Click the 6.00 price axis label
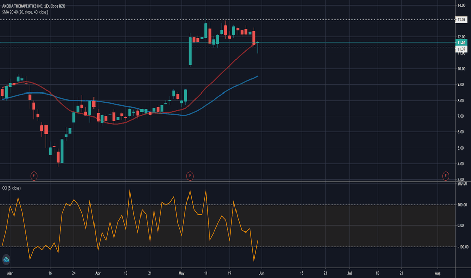 click(x=461, y=132)
